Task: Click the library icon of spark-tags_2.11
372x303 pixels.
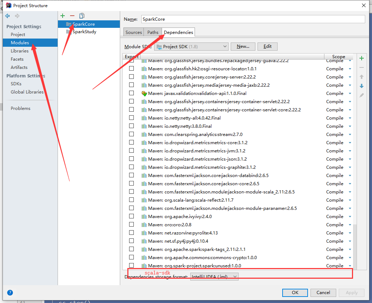Action: [x=144, y=249]
